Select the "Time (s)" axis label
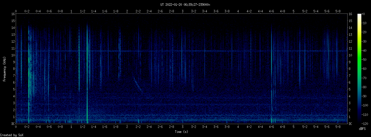The image size is (371, 137). point(182,132)
